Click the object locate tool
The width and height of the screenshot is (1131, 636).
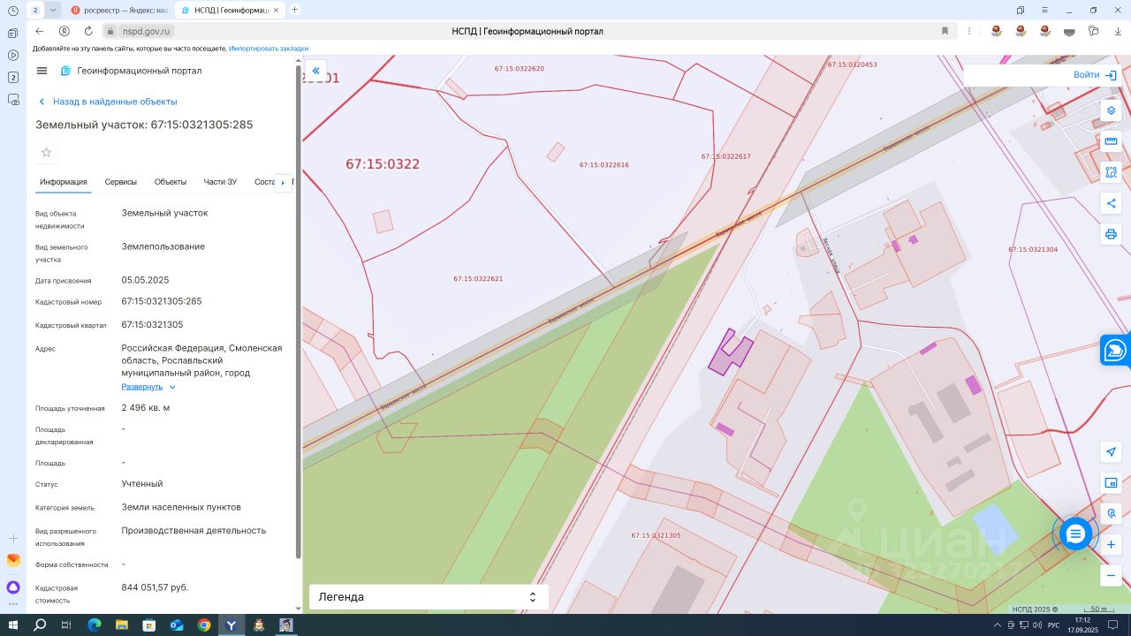click(x=1112, y=513)
